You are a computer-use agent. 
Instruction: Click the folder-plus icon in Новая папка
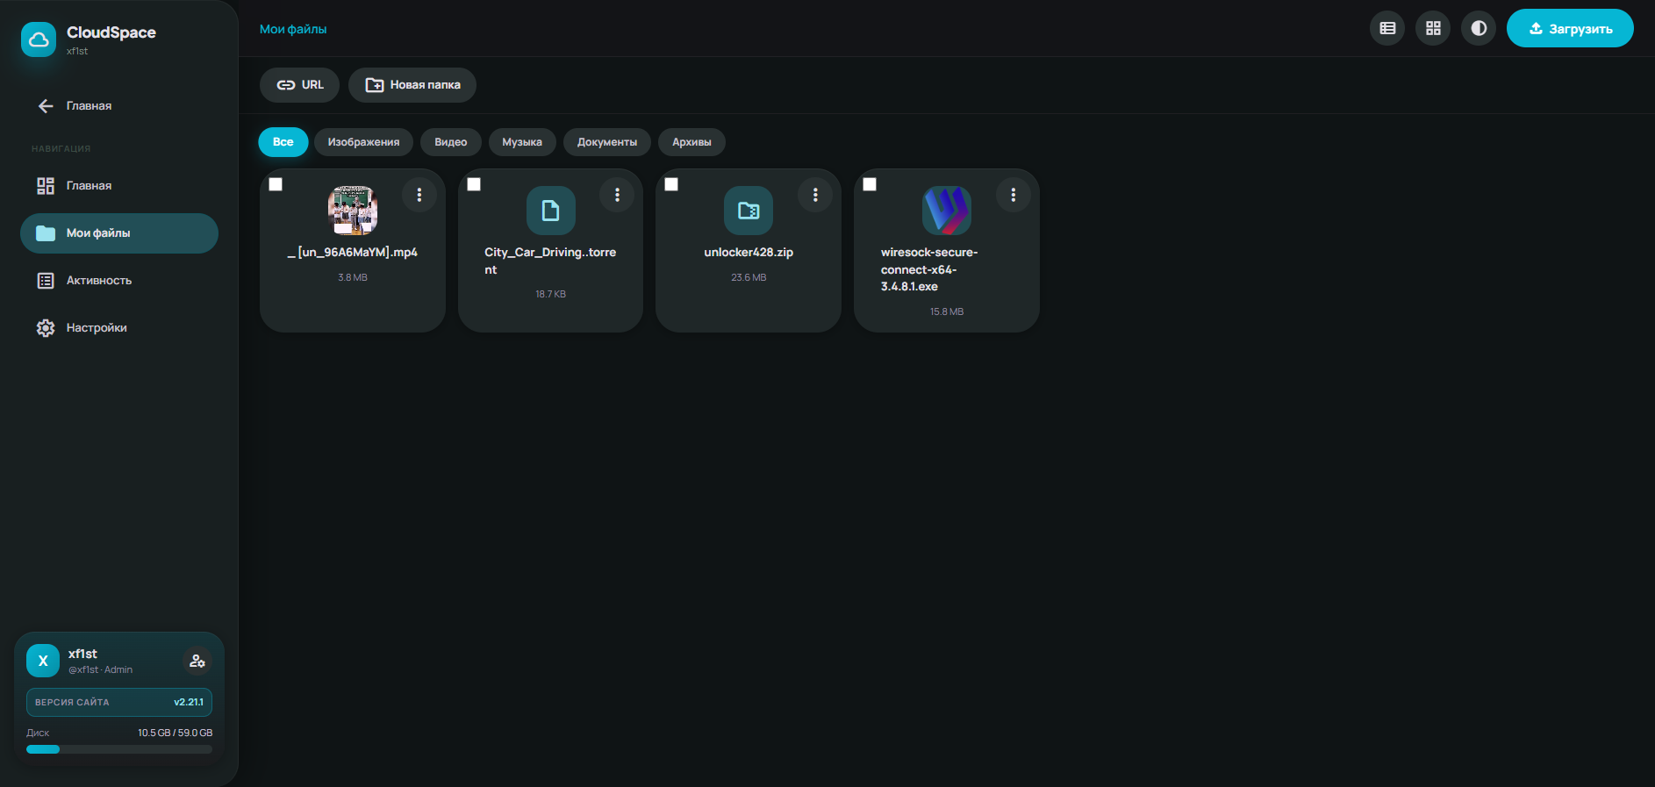coord(375,85)
